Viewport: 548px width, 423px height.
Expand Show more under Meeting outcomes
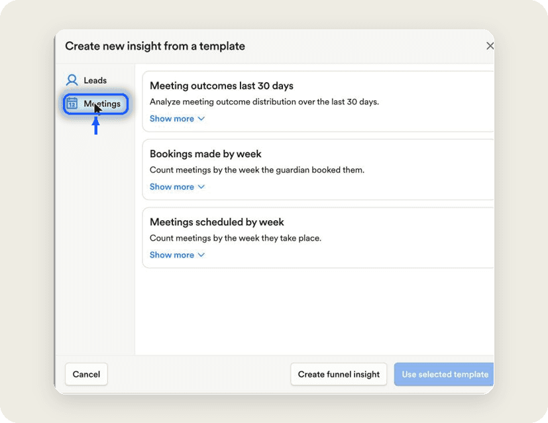177,119
